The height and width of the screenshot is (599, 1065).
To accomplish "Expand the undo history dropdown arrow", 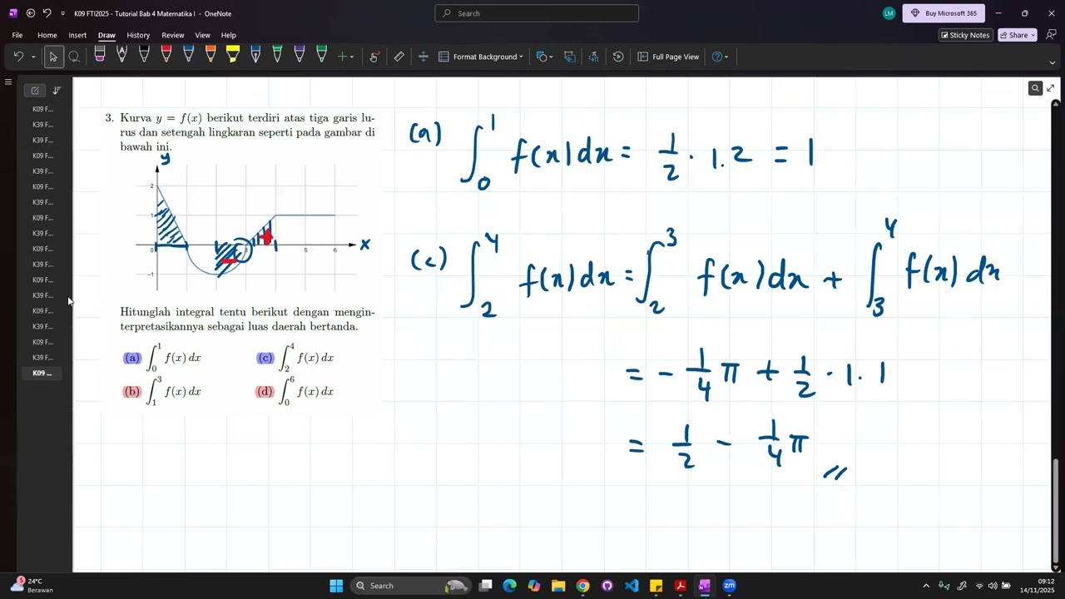I will [33, 57].
